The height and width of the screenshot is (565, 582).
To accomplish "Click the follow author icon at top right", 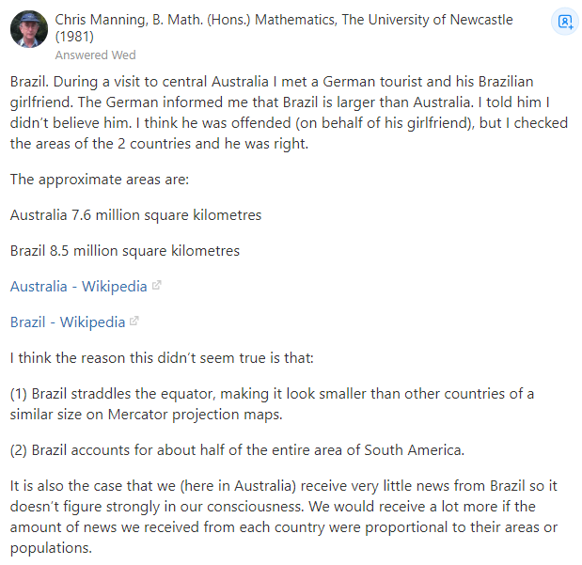I will coord(563,22).
